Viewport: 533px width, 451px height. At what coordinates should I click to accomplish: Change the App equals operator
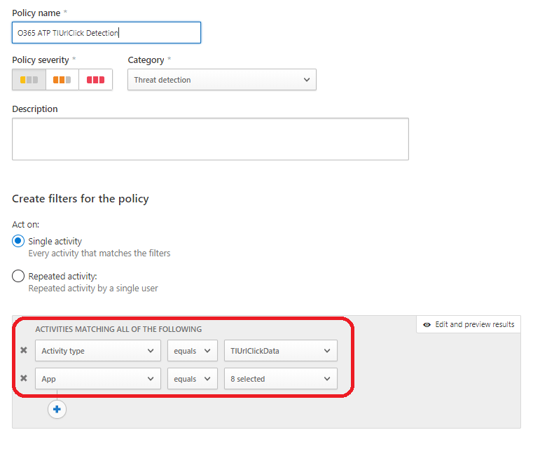click(192, 379)
